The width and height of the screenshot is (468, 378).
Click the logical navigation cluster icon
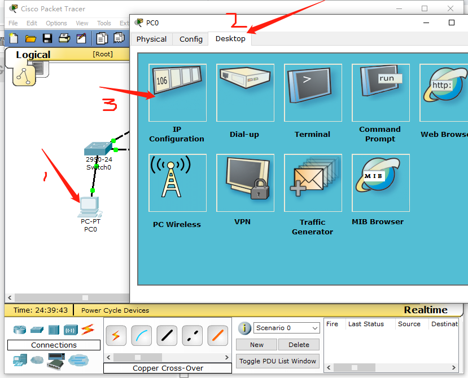24,76
